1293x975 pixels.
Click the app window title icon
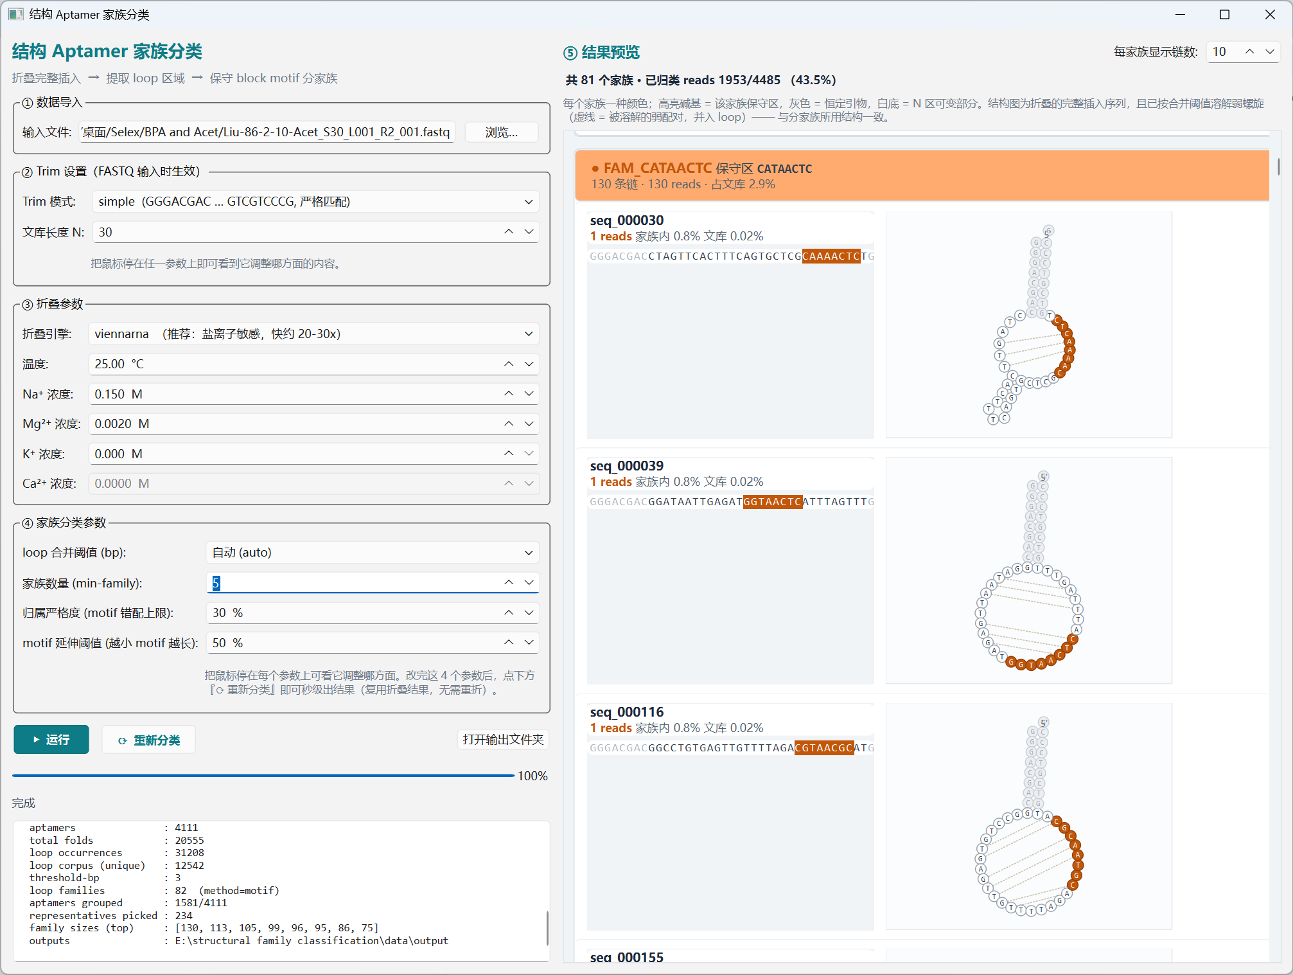(x=15, y=14)
